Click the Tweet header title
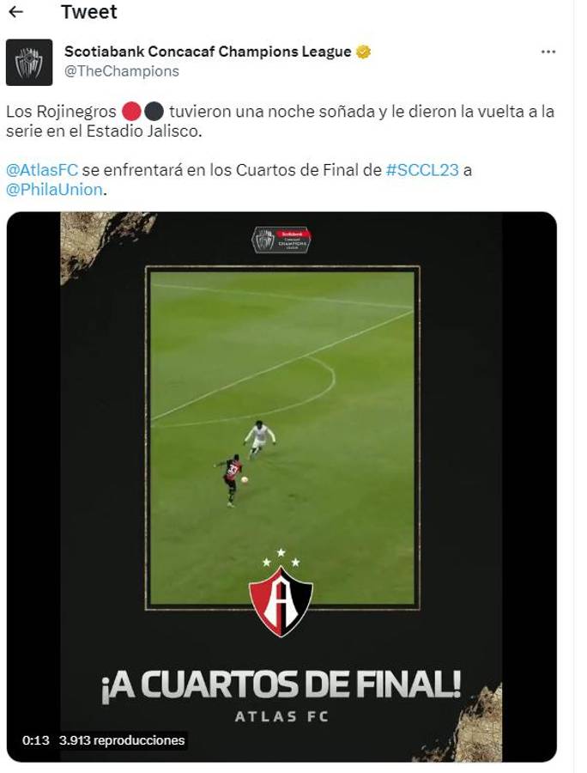The image size is (587, 773). pos(89,12)
